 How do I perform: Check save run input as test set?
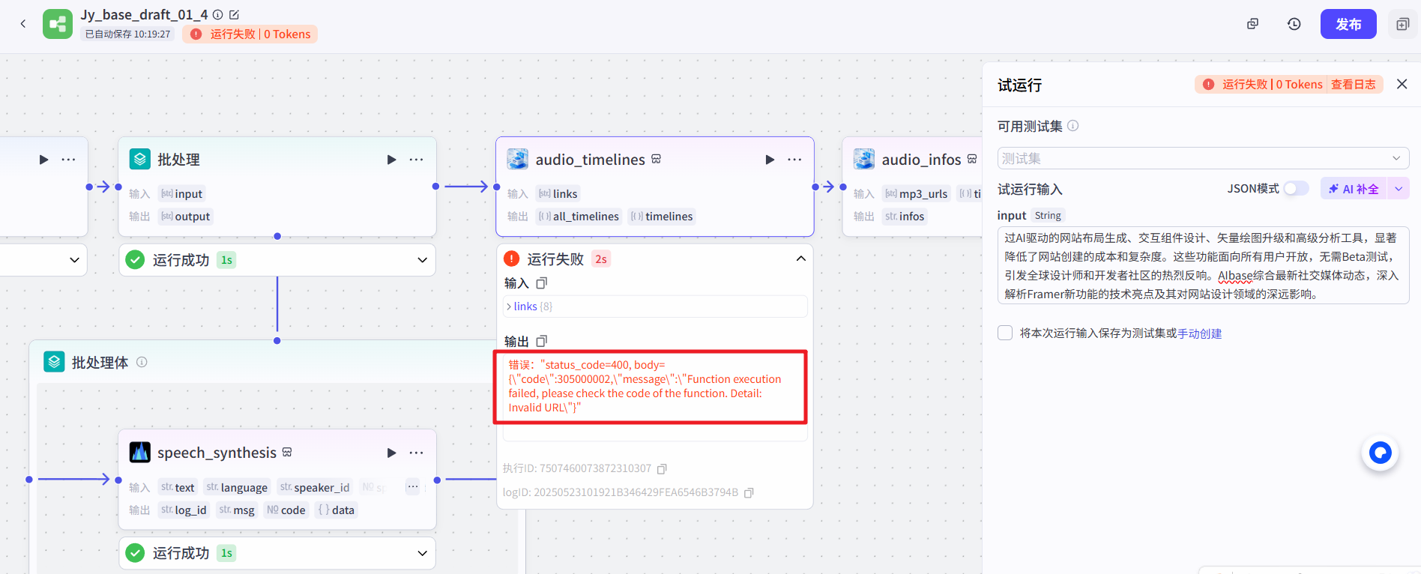(x=1005, y=333)
